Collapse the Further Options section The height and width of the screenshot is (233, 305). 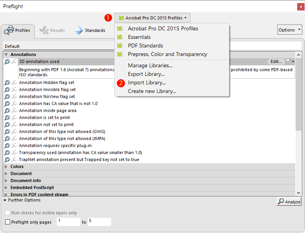pos(5,200)
